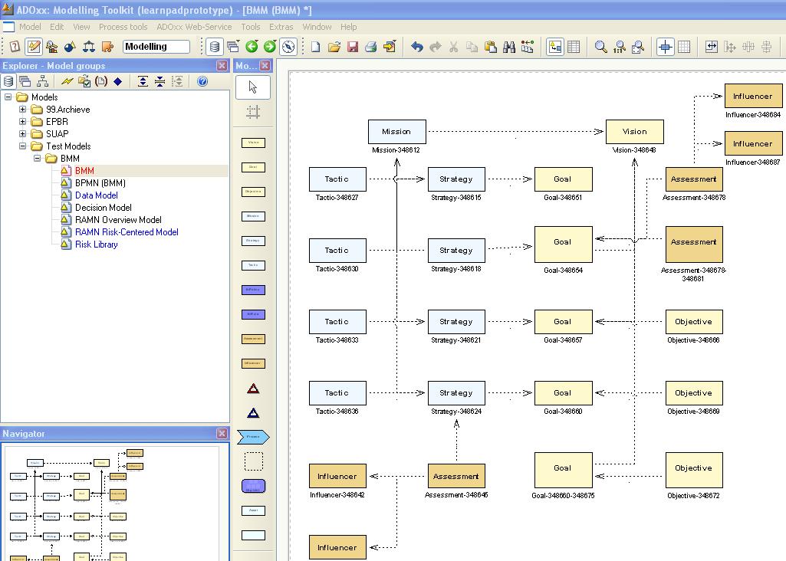Toggle the Modelling pencil component button
Viewport: 786px width, 561px height.
(34, 47)
